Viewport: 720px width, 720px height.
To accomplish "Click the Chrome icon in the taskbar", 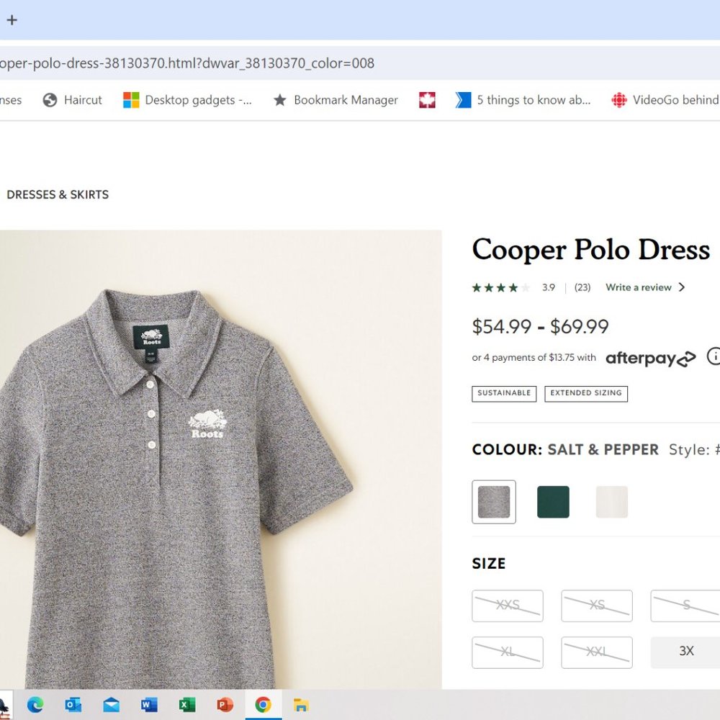I will 263,704.
